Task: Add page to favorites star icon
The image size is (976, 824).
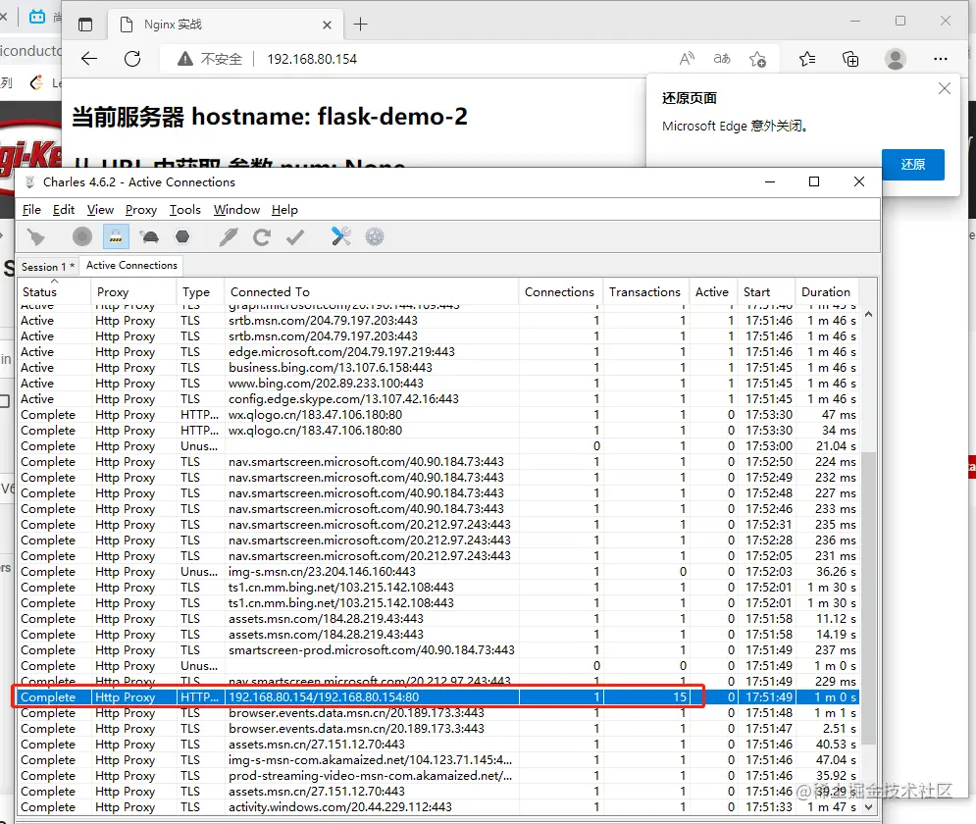Action: pyautogui.click(x=757, y=59)
